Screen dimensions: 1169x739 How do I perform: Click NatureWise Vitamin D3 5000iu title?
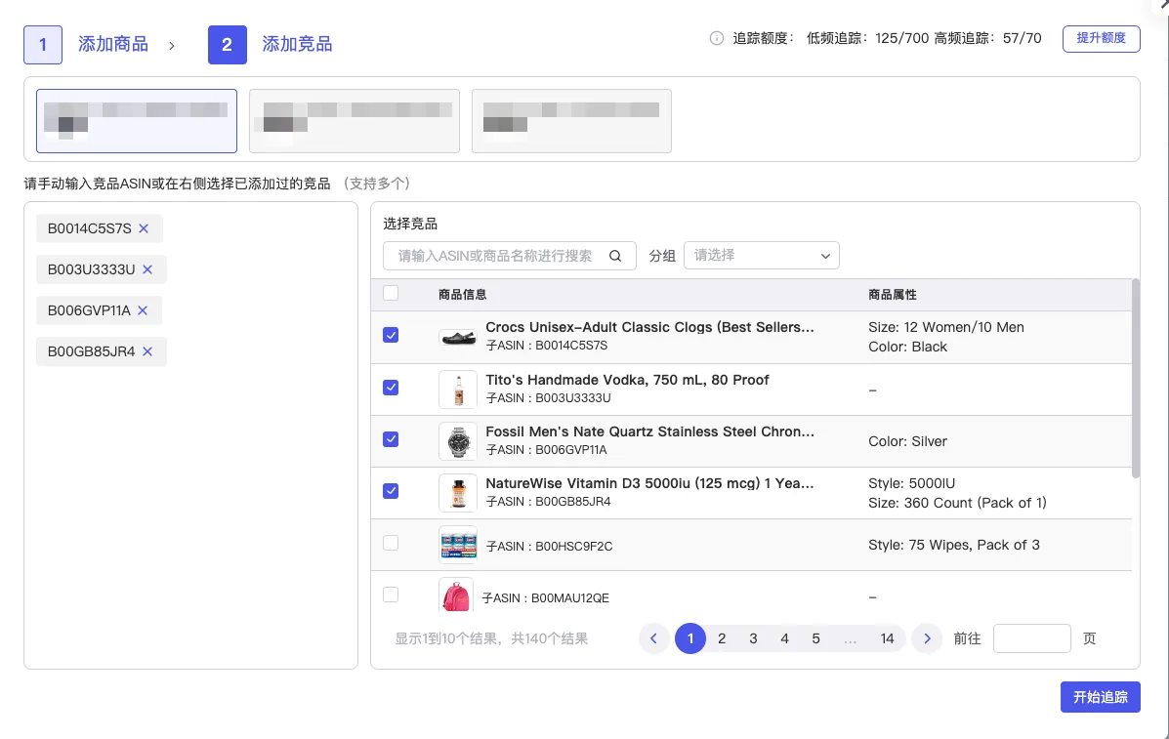click(649, 483)
